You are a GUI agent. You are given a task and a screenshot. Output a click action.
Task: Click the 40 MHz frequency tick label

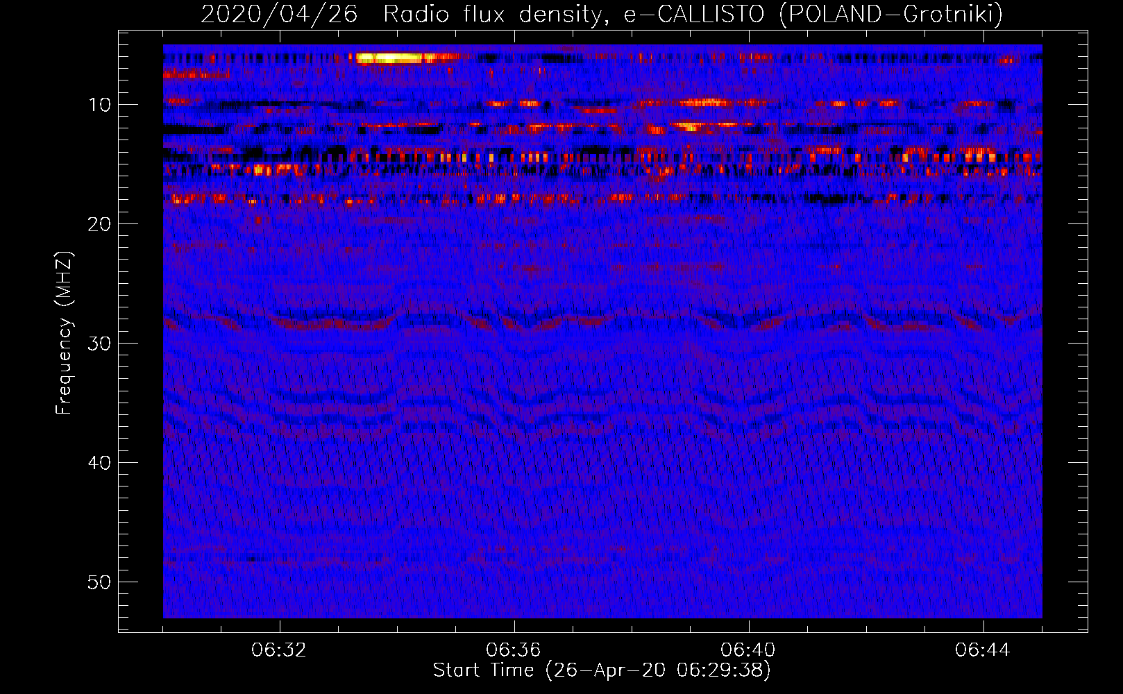pos(100,463)
